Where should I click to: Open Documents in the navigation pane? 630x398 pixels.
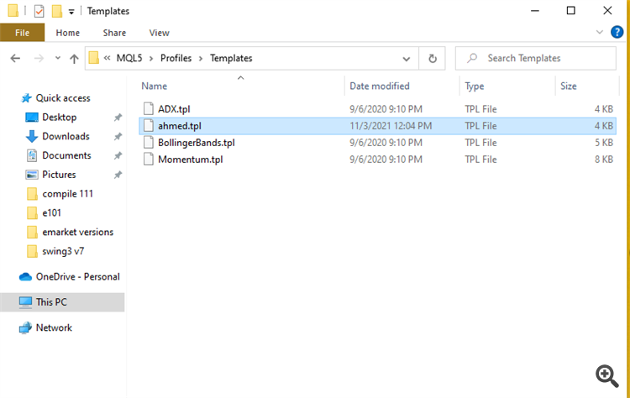click(66, 155)
